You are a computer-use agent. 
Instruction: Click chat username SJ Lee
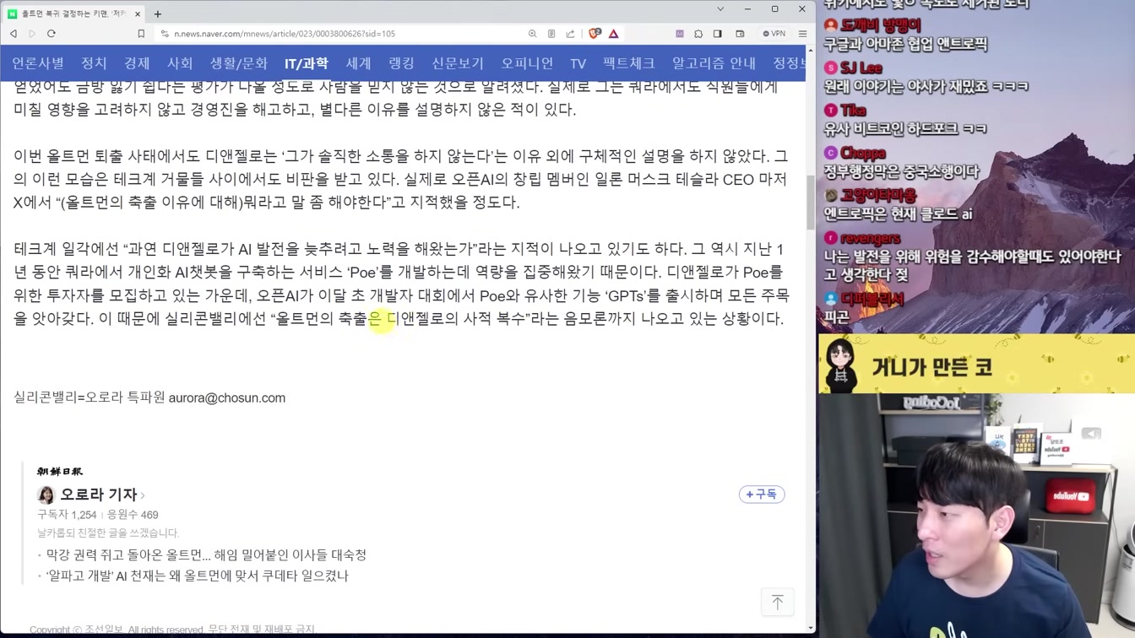pyautogui.click(x=861, y=68)
